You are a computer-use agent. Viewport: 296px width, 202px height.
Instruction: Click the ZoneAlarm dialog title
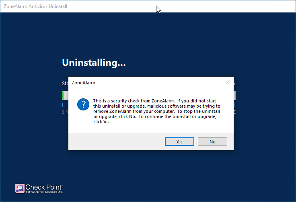(x=83, y=83)
